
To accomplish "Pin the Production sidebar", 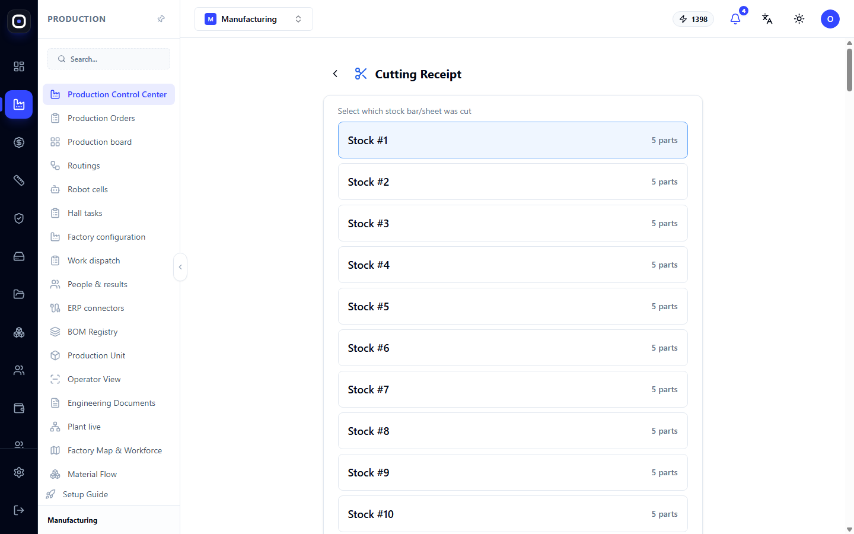I will pos(161,19).
